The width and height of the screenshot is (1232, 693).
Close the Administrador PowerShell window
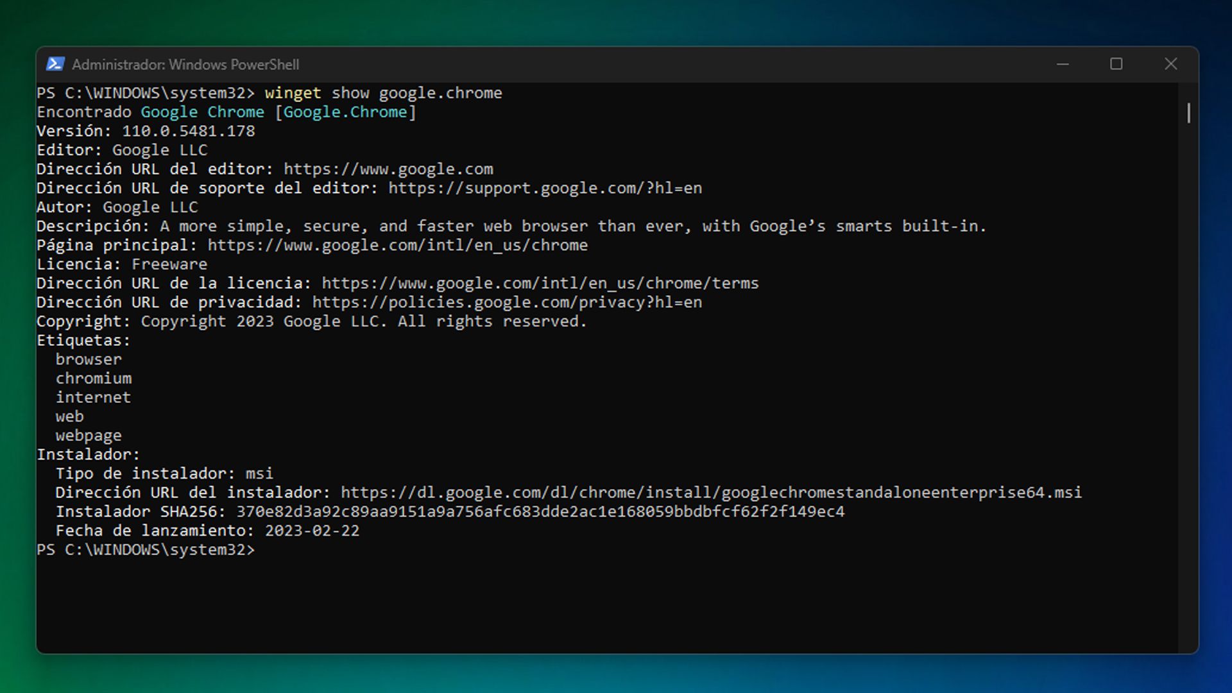pos(1170,64)
